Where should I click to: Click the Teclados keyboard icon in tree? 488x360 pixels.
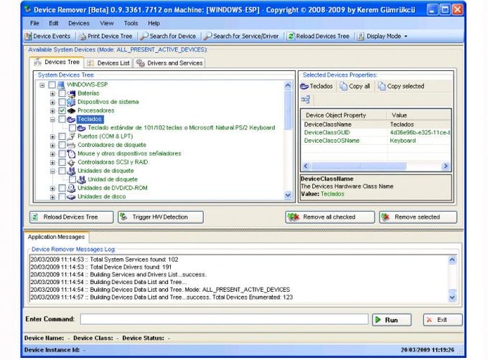pos(71,119)
